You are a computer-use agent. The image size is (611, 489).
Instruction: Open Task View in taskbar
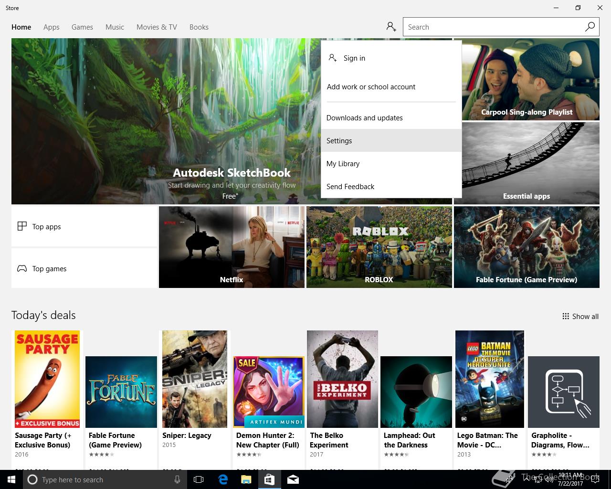(x=199, y=479)
